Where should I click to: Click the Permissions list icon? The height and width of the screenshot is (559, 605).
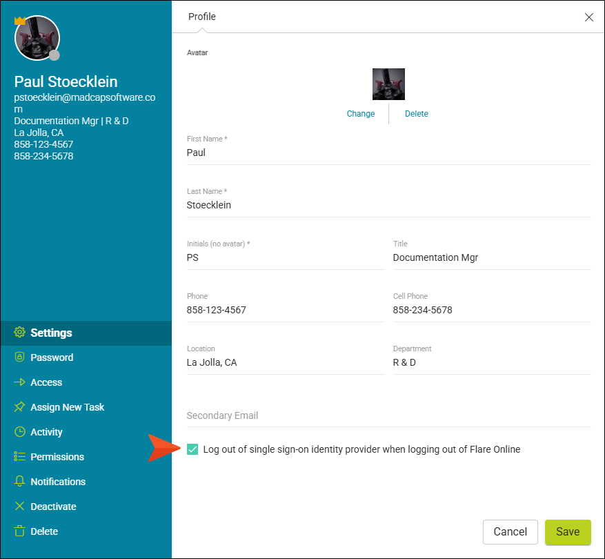pyautogui.click(x=20, y=456)
